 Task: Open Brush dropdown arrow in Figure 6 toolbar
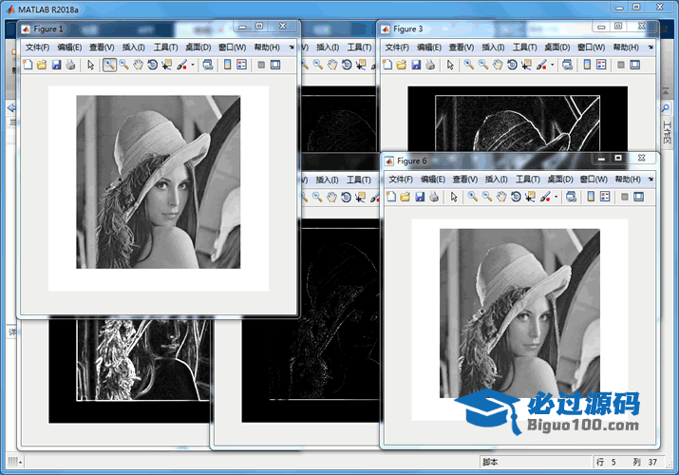click(556, 197)
